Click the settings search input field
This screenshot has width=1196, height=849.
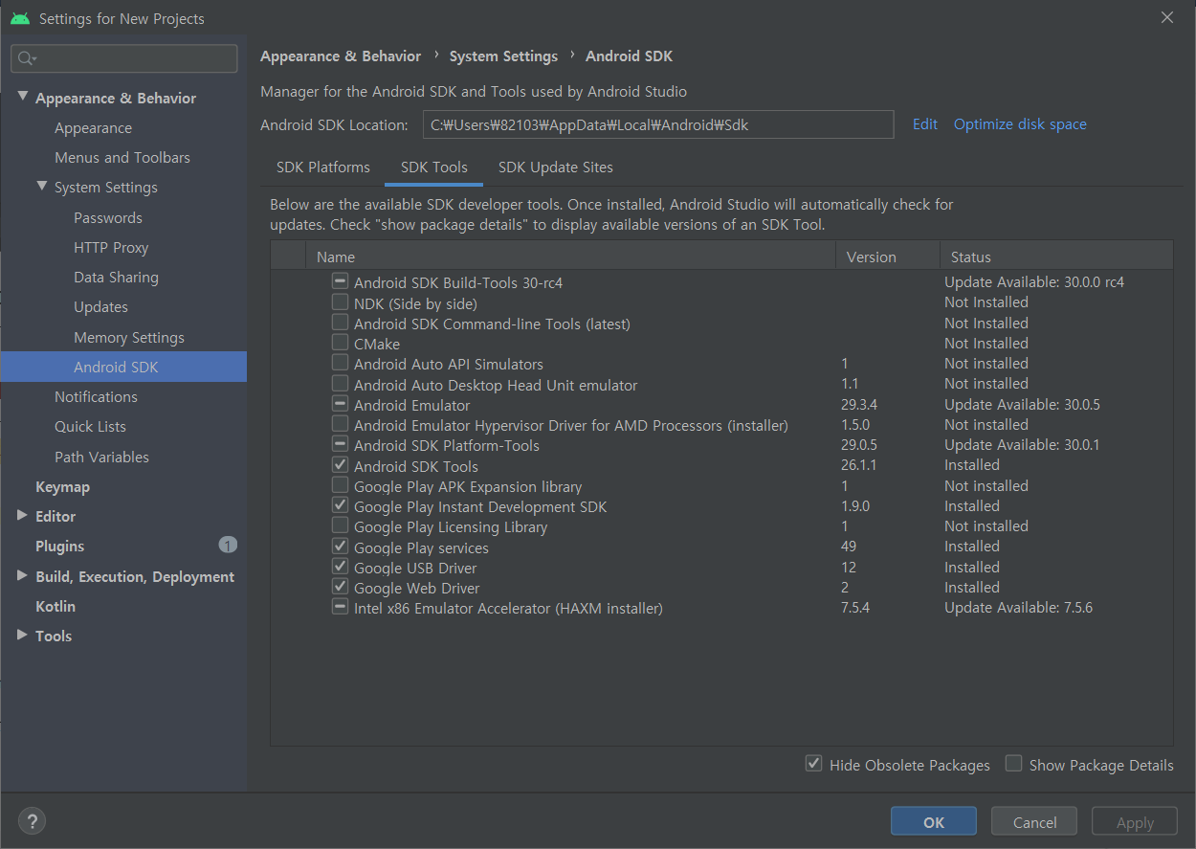click(124, 58)
